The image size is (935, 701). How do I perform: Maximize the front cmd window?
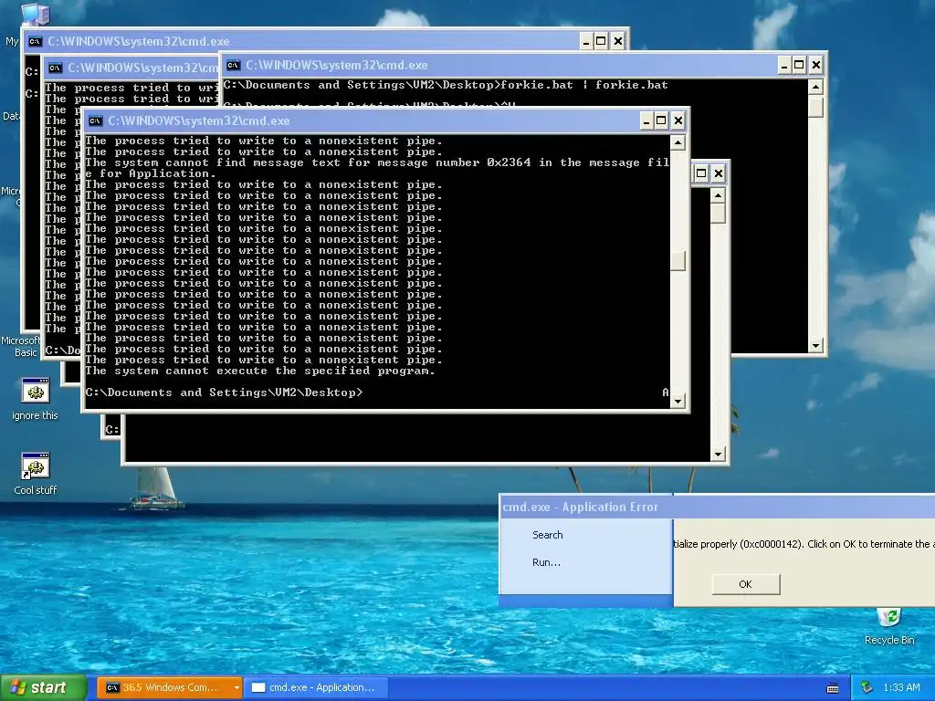click(661, 121)
